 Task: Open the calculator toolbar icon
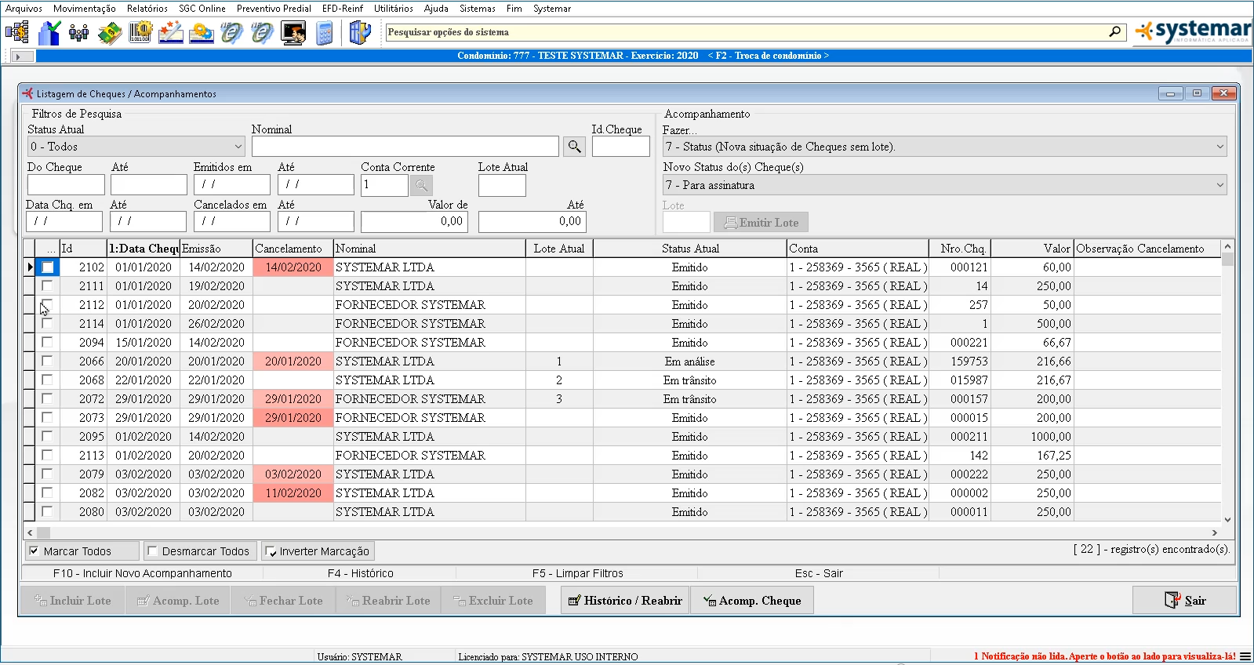[x=325, y=33]
